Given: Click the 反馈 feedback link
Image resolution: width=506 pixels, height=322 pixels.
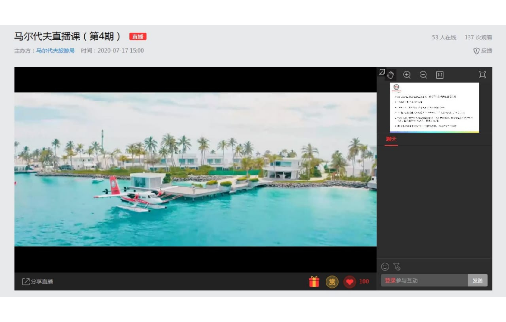Looking at the screenshot, I should tap(483, 51).
